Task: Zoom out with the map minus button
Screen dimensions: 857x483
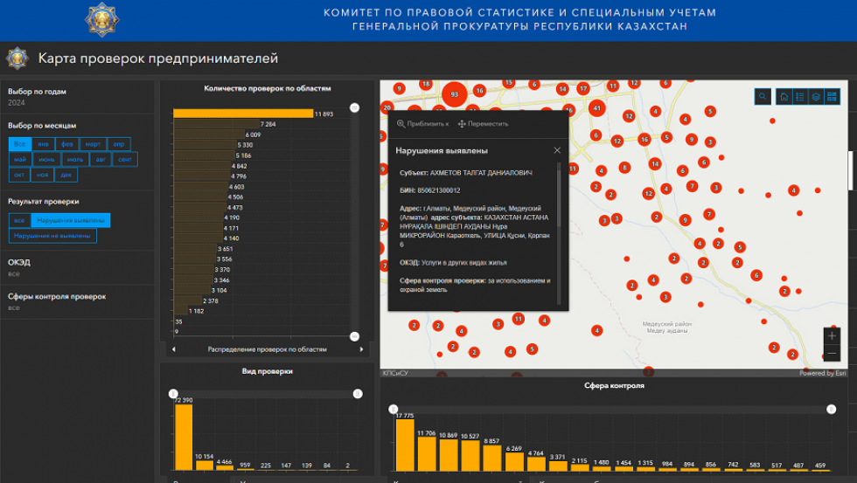Action: click(x=832, y=354)
